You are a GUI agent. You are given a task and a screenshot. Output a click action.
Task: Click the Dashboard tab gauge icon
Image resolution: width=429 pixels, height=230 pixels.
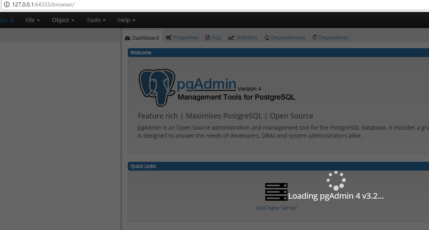tap(127, 38)
